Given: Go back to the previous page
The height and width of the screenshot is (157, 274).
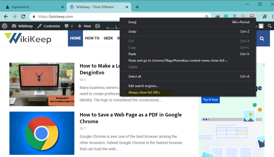Looking at the screenshot, I should pos(6,16).
